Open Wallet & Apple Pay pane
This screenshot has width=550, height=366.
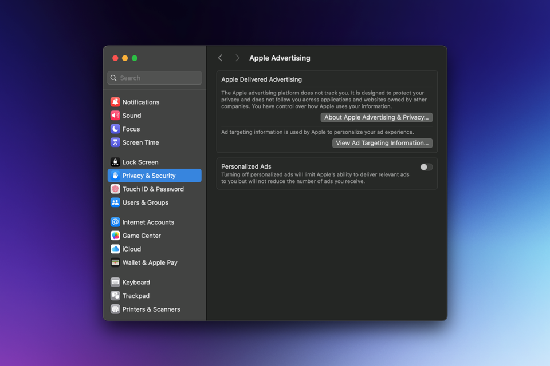coord(150,262)
